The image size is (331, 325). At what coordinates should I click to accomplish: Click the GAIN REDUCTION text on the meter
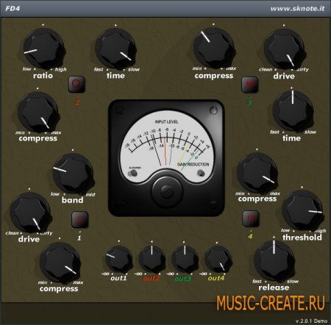coord(193,164)
